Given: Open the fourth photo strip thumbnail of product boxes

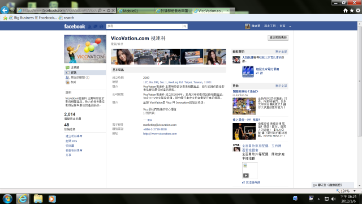Looking at the screenshot, I should pyautogui.click(x=192, y=57).
